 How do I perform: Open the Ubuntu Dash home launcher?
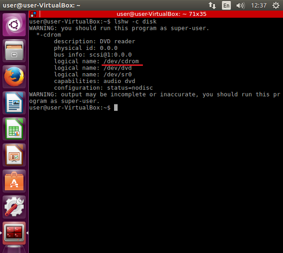pos(14,25)
